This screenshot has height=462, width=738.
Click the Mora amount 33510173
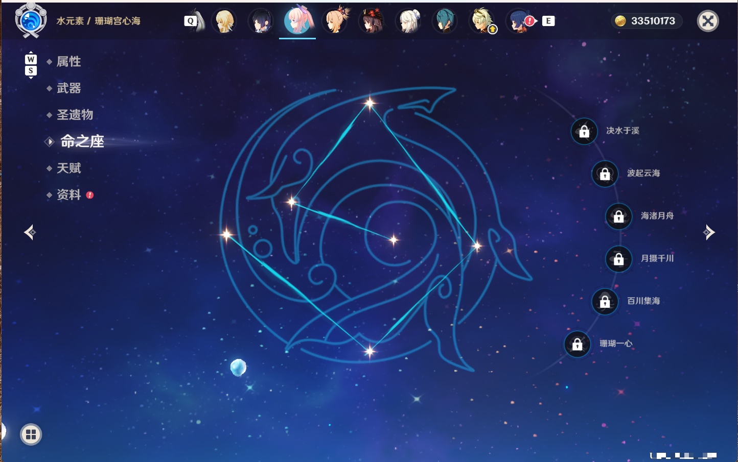coord(653,21)
